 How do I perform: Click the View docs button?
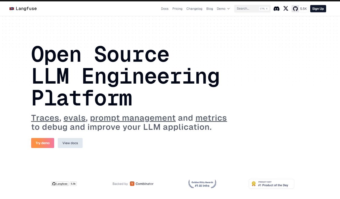pyautogui.click(x=70, y=143)
